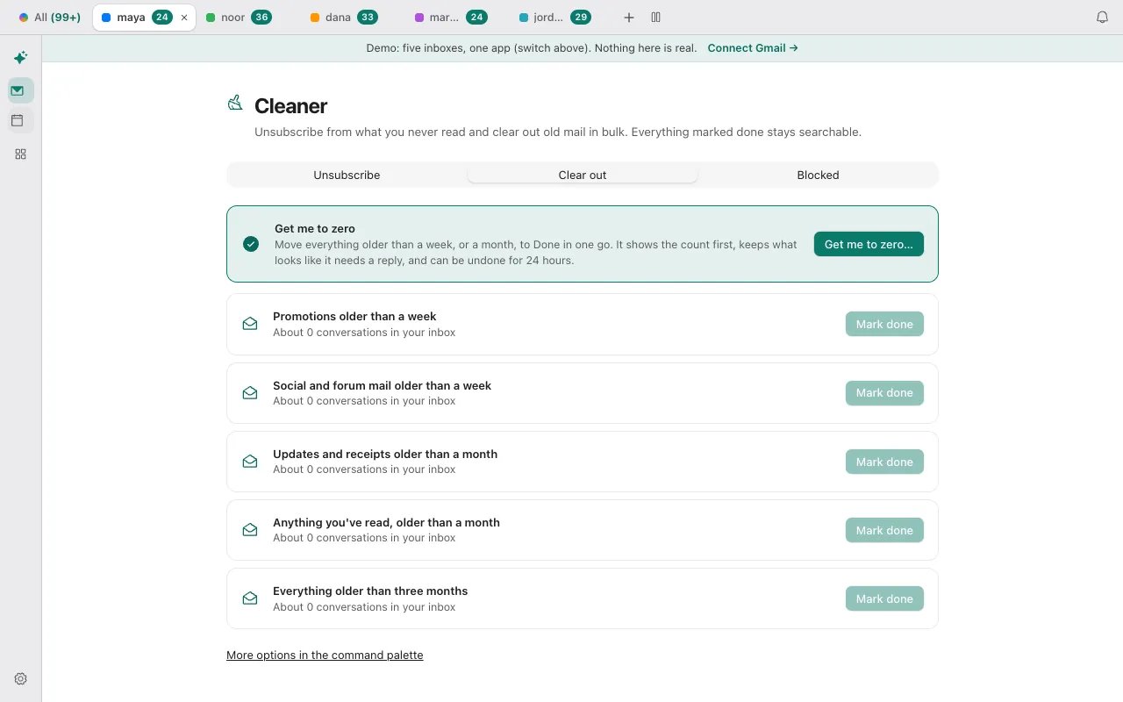This screenshot has height=702, width=1123.
Task: Click the Cleaner broom icon beside the heading
Action: click(x=235, y=104)
